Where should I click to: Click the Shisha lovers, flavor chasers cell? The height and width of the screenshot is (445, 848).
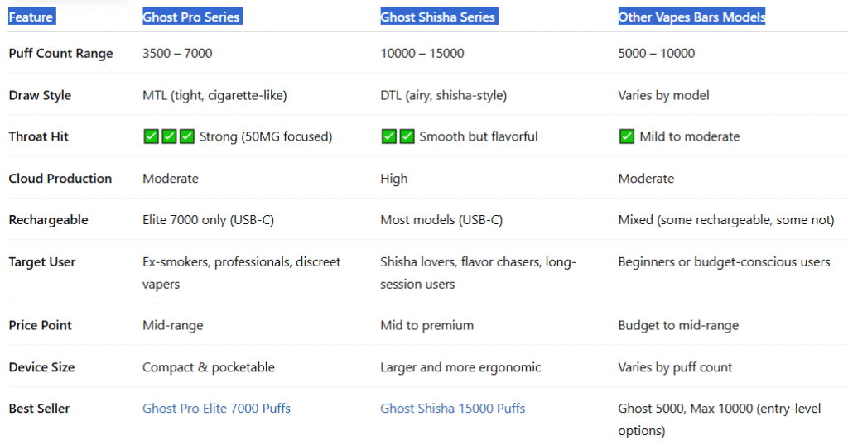pos(478,273)
